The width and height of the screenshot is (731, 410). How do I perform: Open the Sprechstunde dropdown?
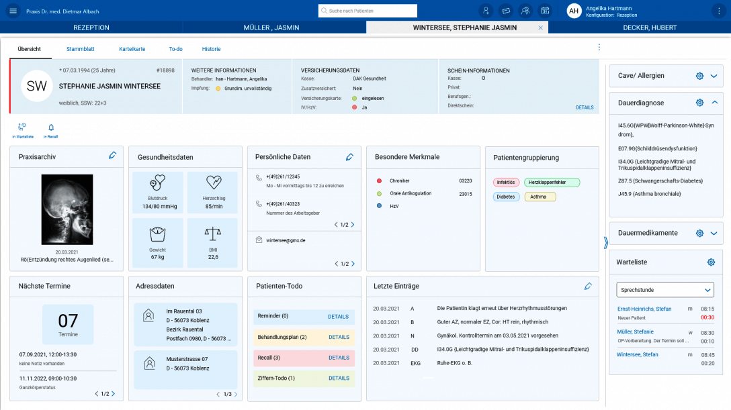(x=665, y=290)
